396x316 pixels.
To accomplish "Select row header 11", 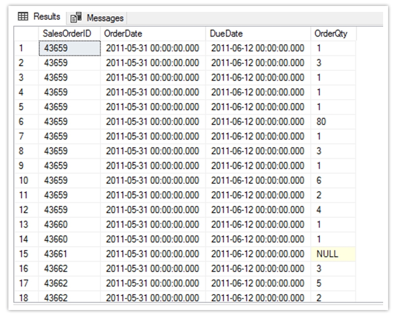I will (26, 195).
